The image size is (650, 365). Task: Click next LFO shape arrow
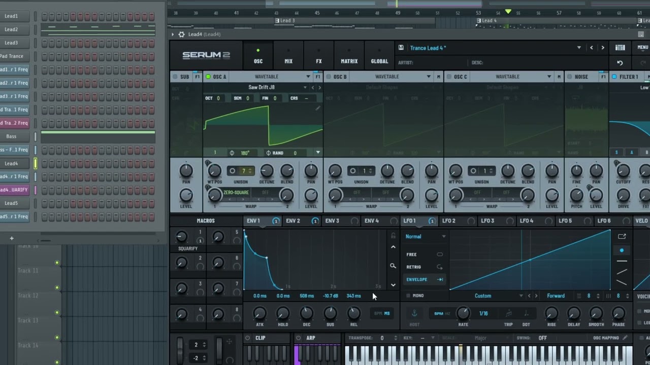536,296
